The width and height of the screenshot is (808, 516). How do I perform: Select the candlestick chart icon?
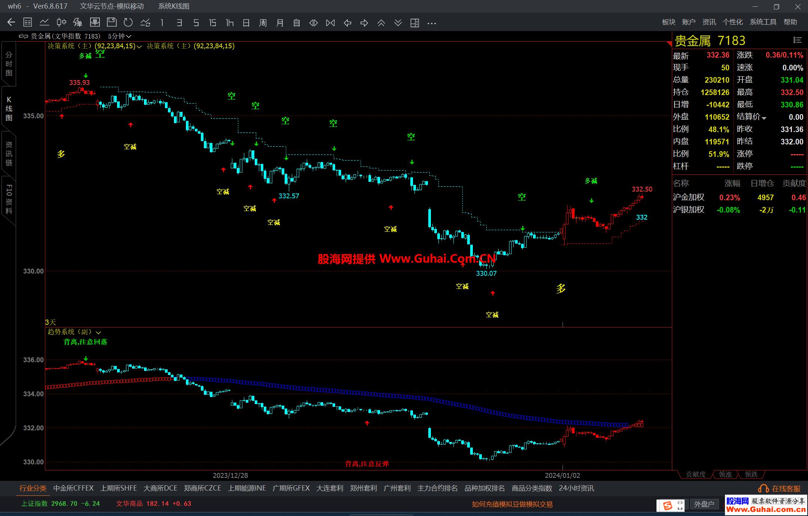(61, 22)
